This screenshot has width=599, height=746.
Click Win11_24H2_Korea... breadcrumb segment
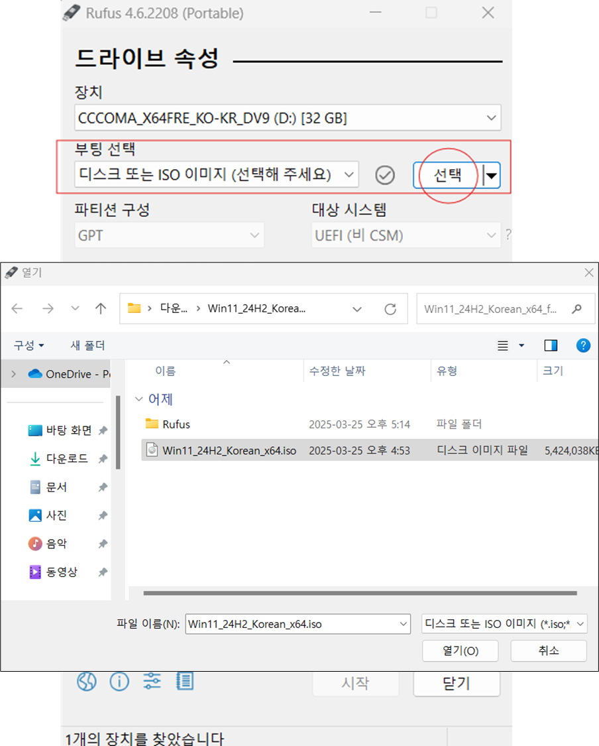(256, 308)
